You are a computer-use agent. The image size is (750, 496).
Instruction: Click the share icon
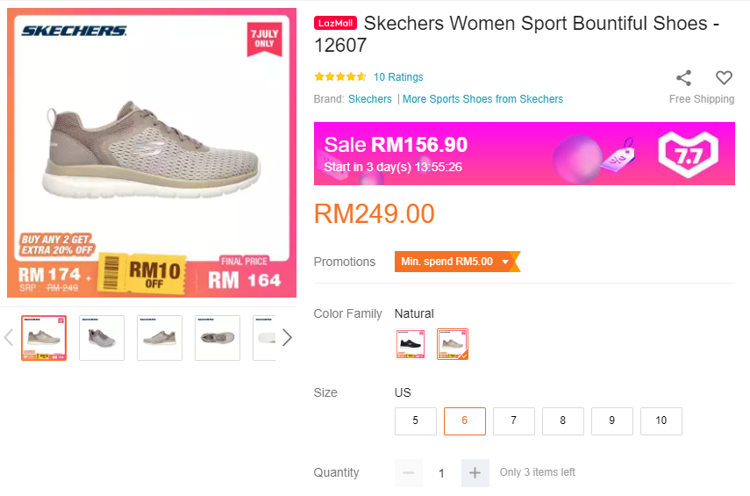point(684,77)
